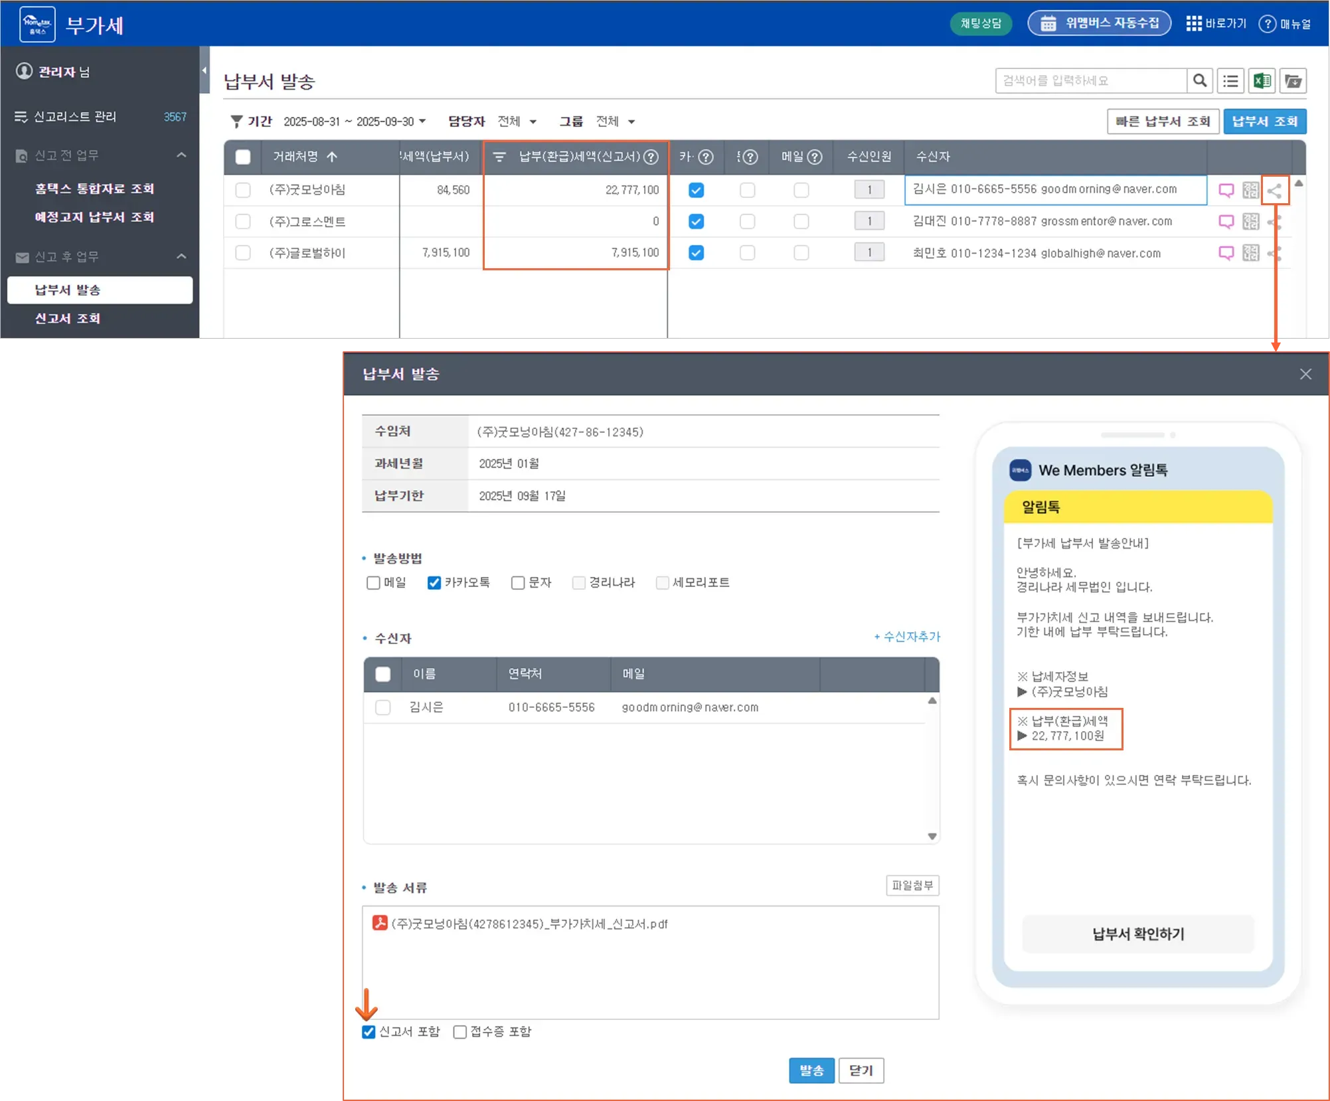Click the folder icon beside Excel
Viewport: 1330px width, 1101px height.
(1293, 81)
